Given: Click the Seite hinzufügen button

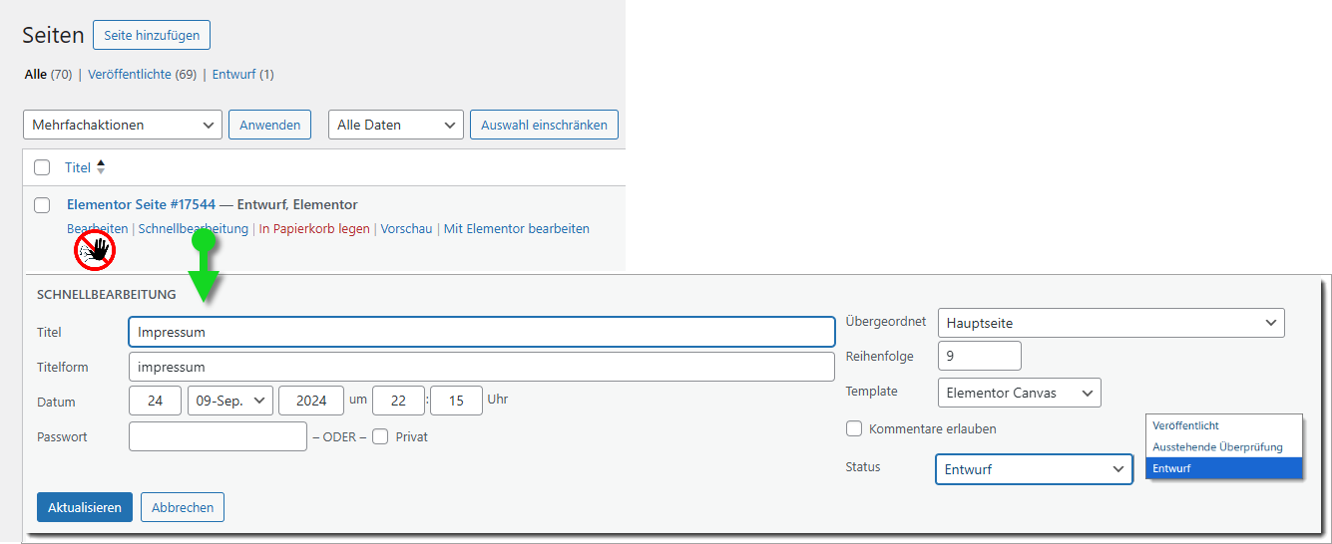Looking at the screenshot, I should coord(152,35).
